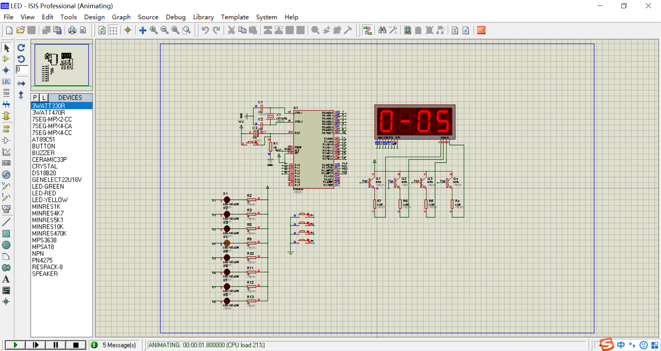Click the Zoom Out toolbar icon

tap(165, 30)
